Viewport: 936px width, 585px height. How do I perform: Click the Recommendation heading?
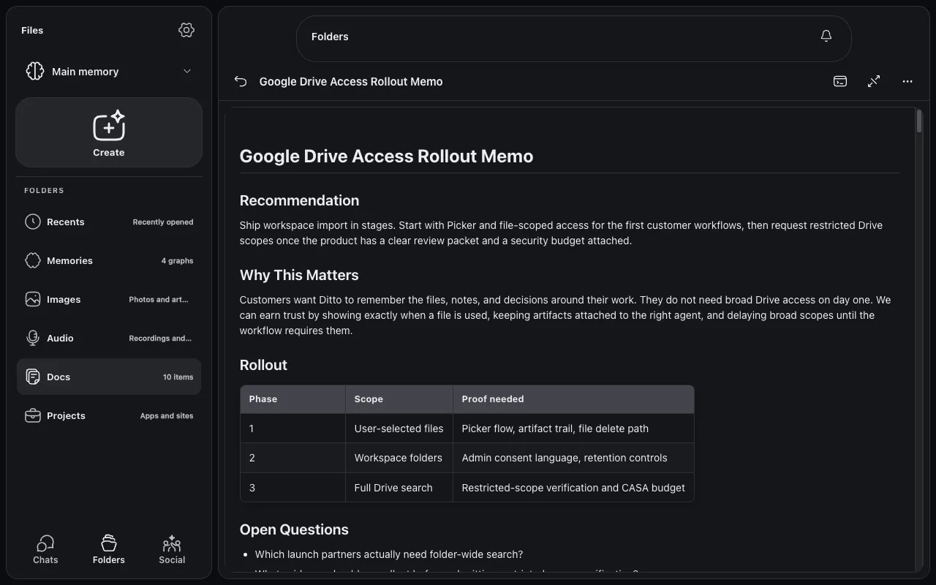299,200
